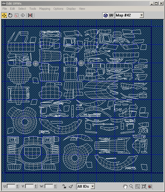The image size is (165, 192).
Task: Click the Zoom Extents icon
Action: [x=144, y=187]
